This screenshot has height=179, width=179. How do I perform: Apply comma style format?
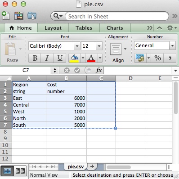170,58
